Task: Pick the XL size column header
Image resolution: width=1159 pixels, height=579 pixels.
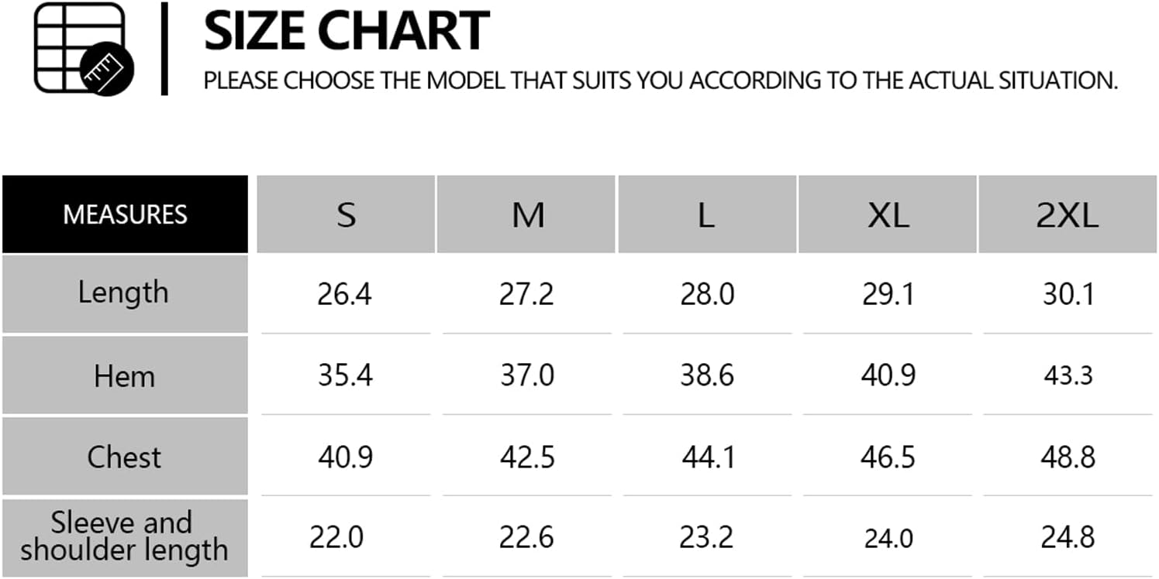Action: 888,214
